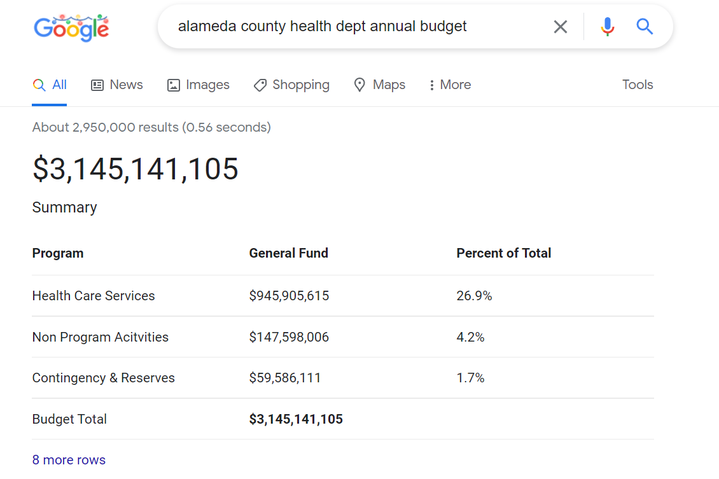Click the Google logo
Image resolution: width=719 pixels, height=479 pixels.
pyautogui.click(x=71, y=27)
